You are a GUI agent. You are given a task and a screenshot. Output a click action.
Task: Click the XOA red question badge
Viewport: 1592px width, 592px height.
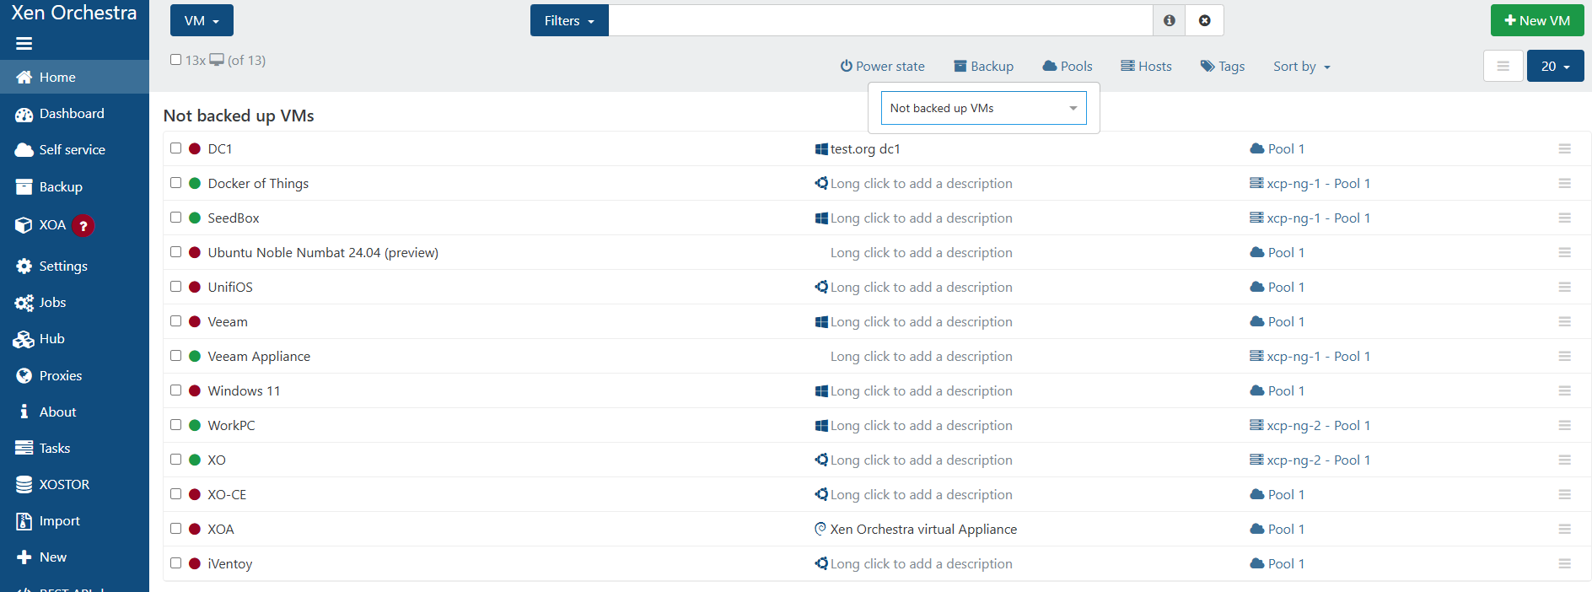pos(83,225)
